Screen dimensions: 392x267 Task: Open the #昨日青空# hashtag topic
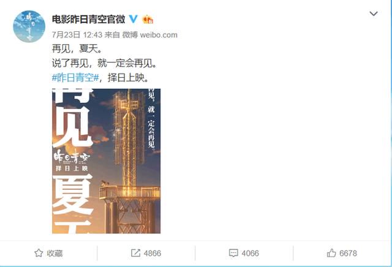(75, 78)
